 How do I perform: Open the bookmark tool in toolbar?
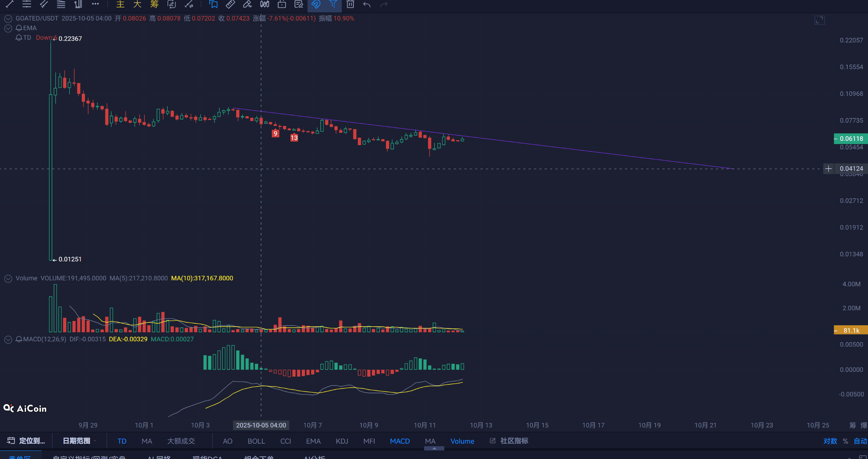213,4
